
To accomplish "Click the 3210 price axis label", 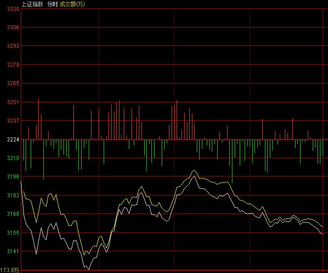I will pyautogui.click(x=13, y=158).
